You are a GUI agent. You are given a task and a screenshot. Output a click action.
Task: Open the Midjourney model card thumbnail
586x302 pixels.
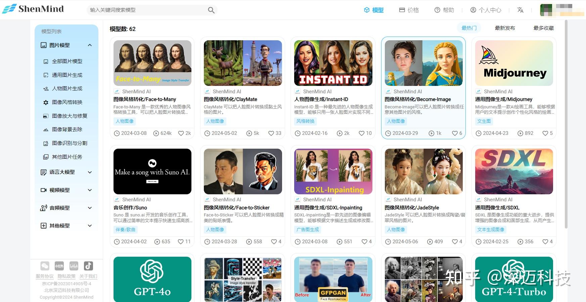(x=514, y=63)
